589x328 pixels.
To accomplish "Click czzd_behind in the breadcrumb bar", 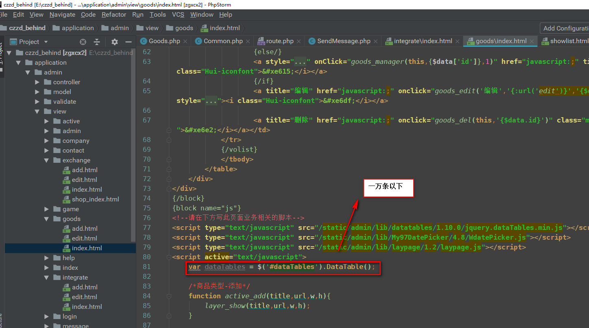I will (27, 28).
